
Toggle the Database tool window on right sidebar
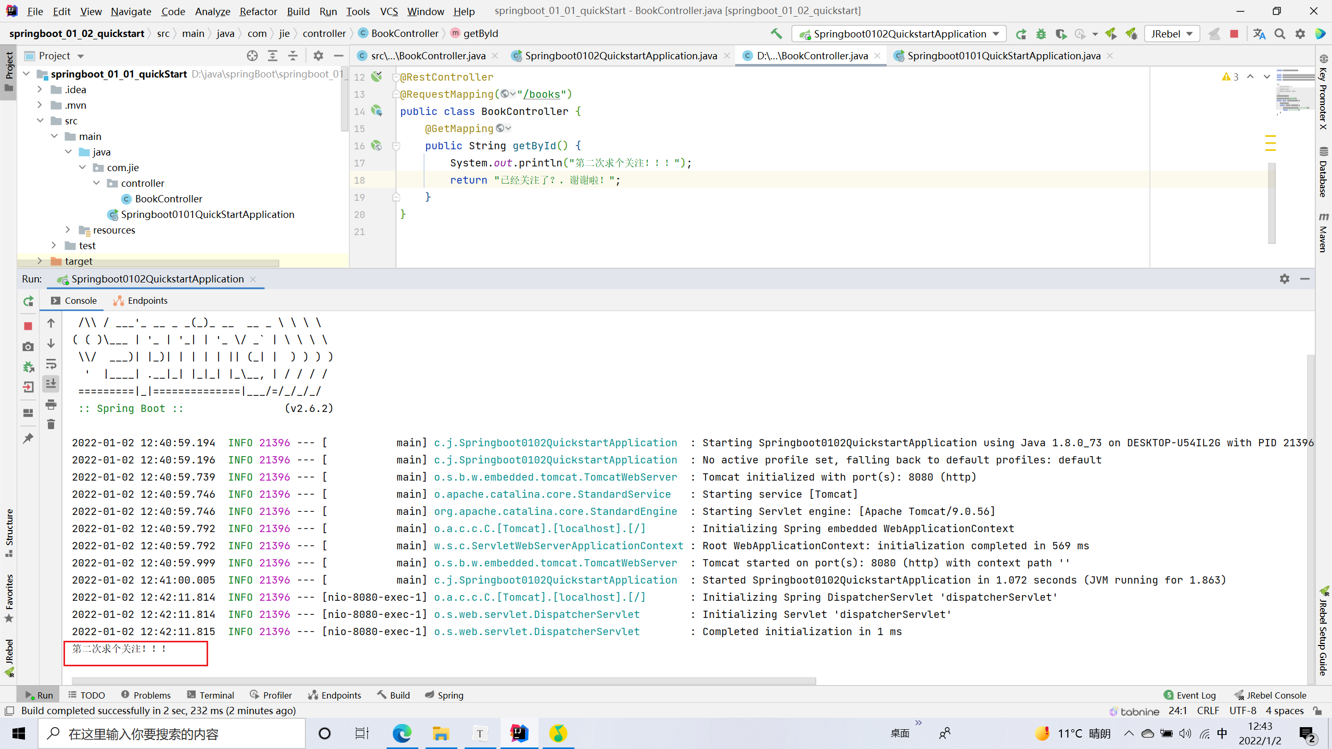click(1323, 172)
